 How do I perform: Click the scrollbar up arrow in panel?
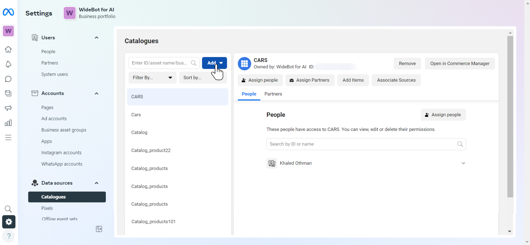coord(510,33)
